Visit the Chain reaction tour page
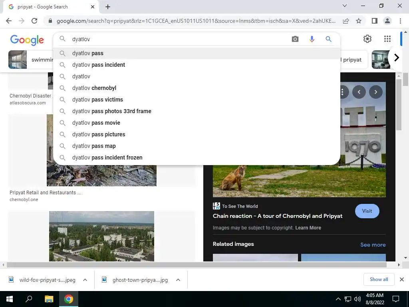The width and height of the screenshot is (409, 307). point(367,211)
